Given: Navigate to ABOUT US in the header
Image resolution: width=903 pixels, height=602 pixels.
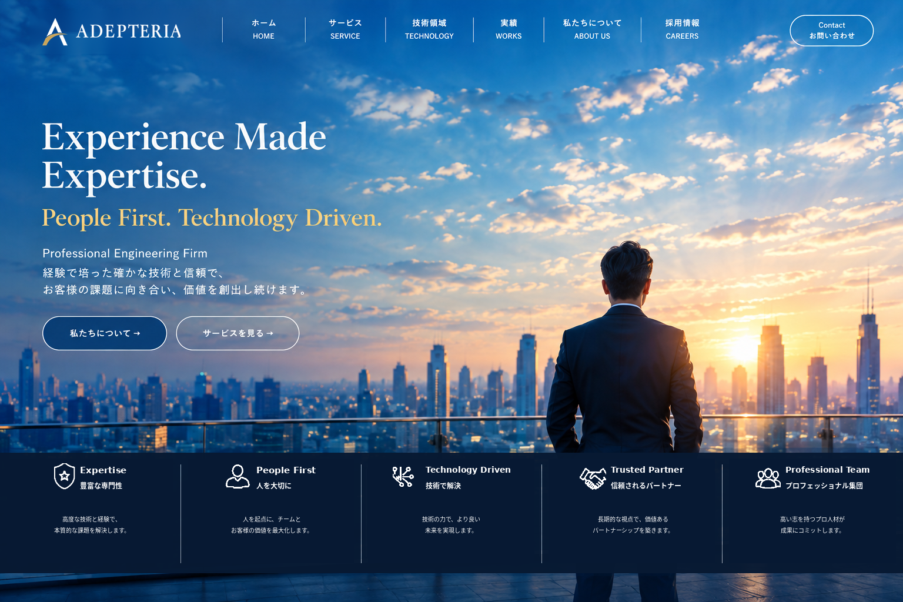Looking at the screenshot, I should (592, 29).
